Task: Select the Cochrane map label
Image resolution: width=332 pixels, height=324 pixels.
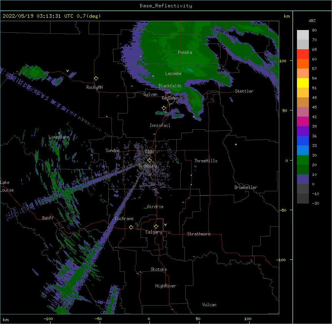Action: tap(124, 219)
